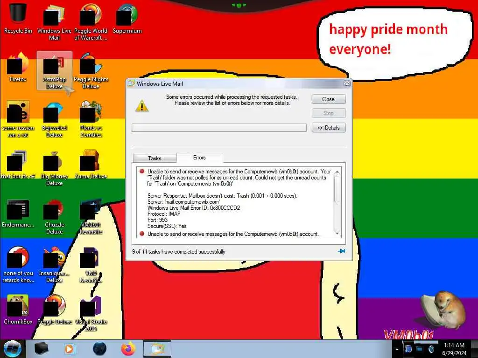Open Firefox from the taskbar
This screenshot has width=478, height=358.
tap(128, 349)
